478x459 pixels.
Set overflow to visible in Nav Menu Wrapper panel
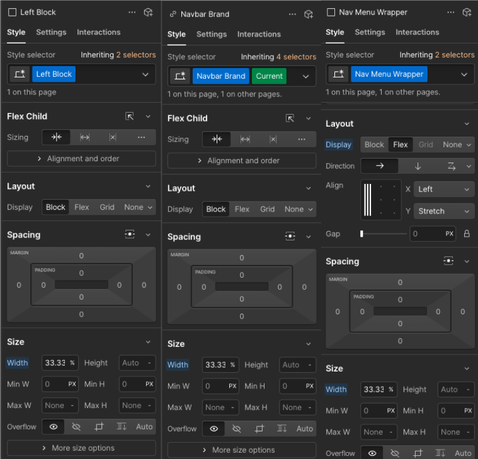pos(372,453)
